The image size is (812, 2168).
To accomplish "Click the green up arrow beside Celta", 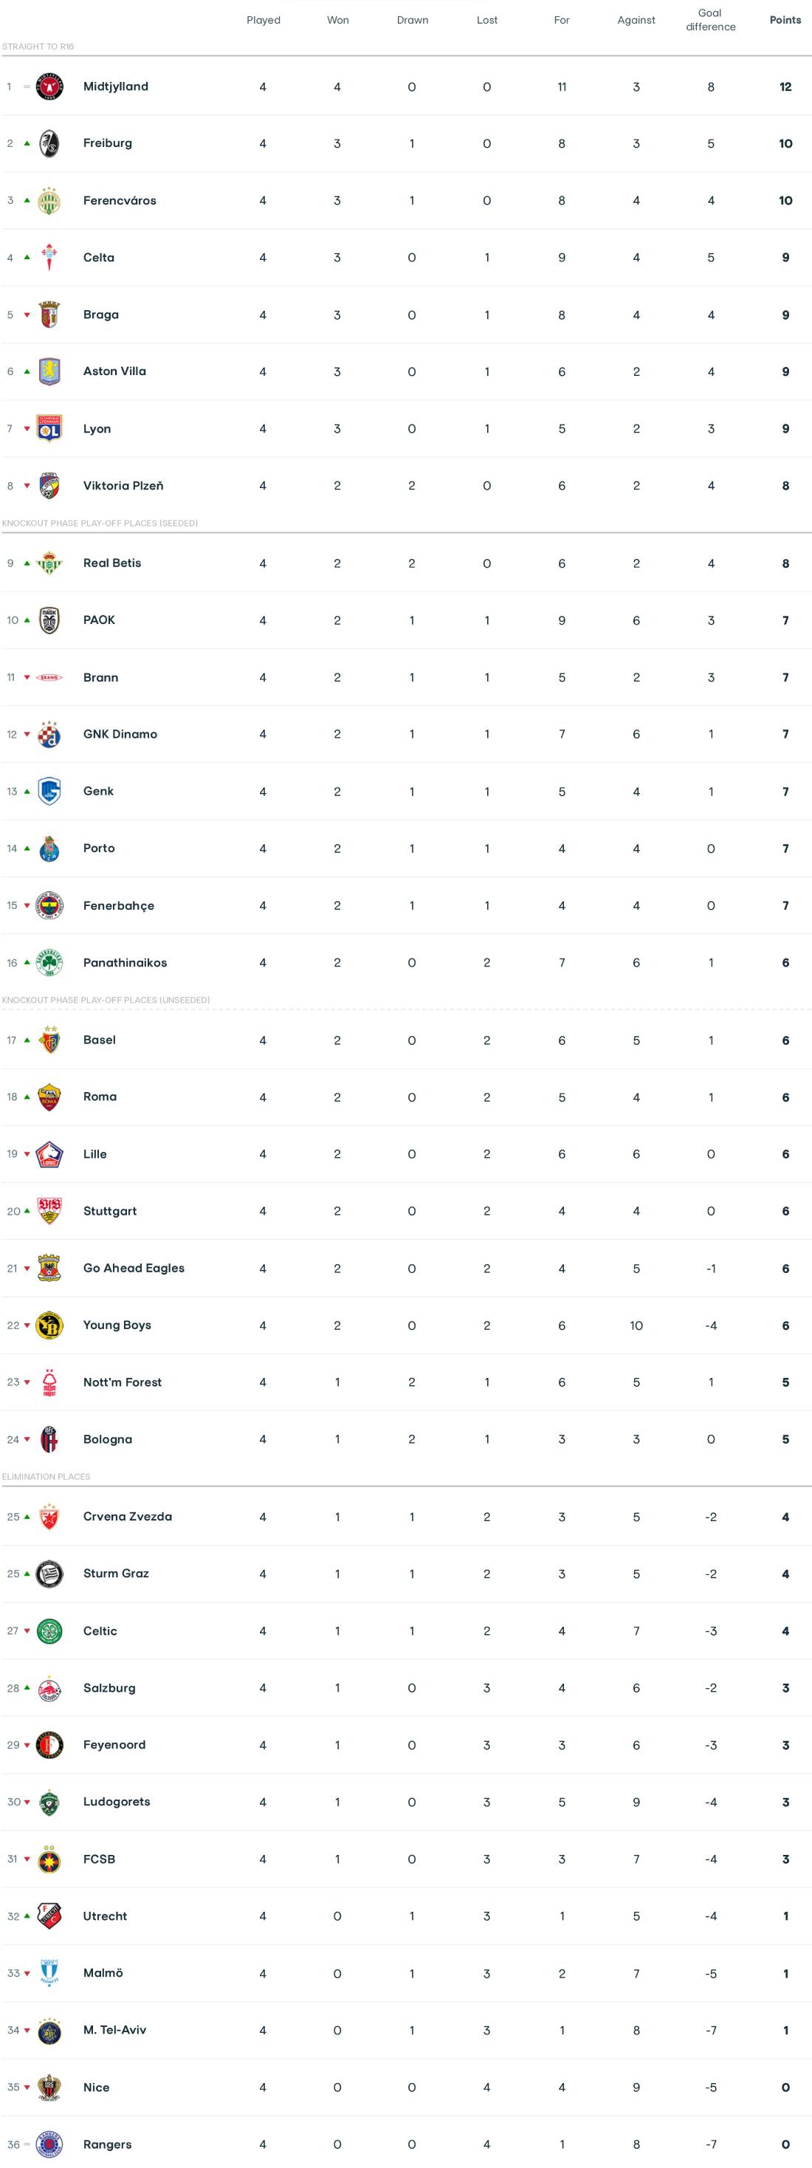I will pyautogui.click(x=27, y=258).
